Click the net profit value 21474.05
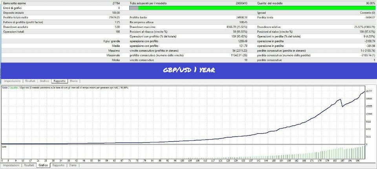The image size is (377, 169). tap(114, 18)
